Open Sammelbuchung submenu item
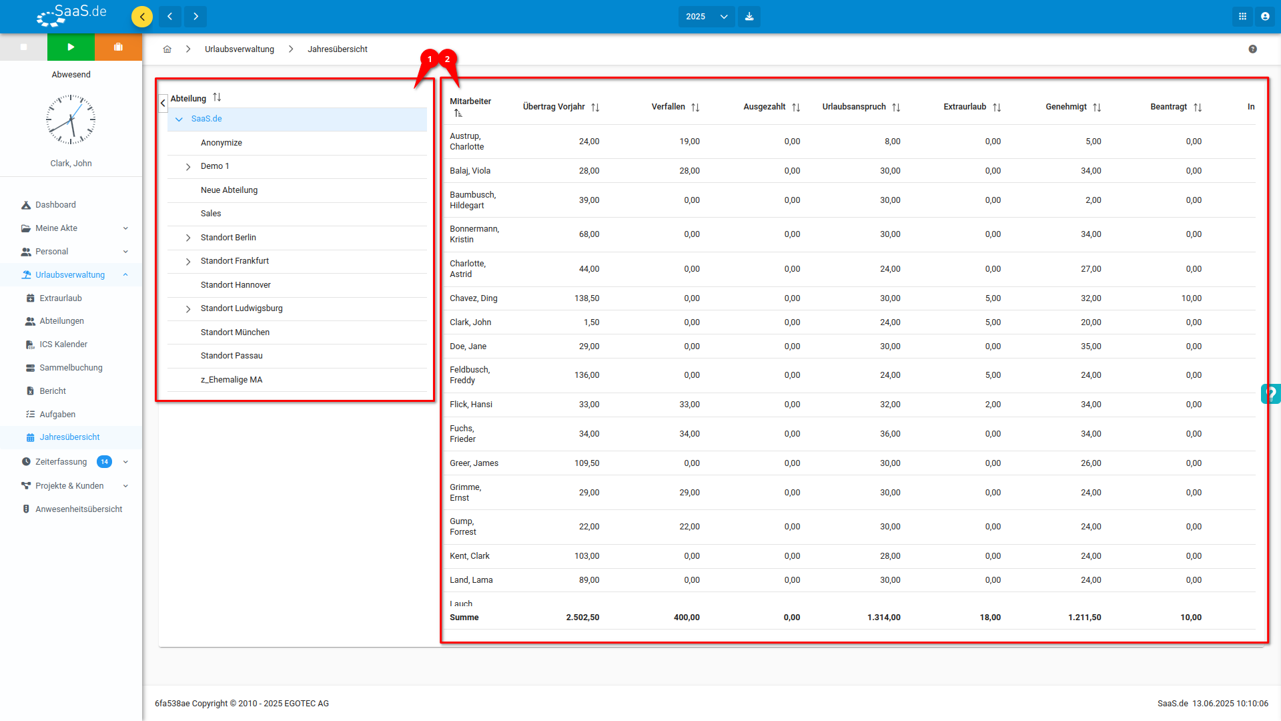Image resolution: width=1281 pixels, height=721 pixels. click(71, 368)
